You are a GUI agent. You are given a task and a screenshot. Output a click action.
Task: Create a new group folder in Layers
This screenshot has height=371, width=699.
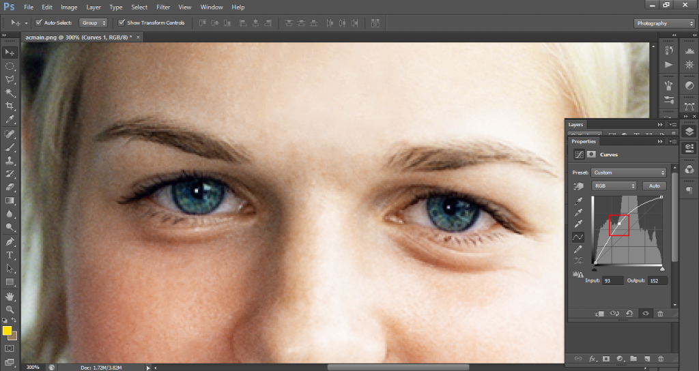tap(633, 359)
